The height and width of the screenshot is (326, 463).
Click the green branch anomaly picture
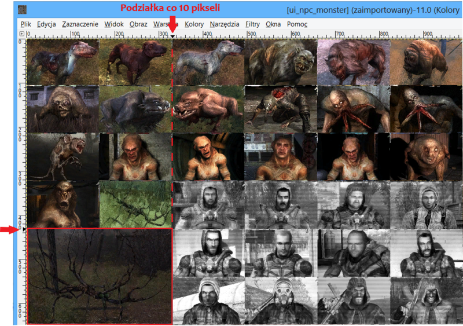[135, 204]
